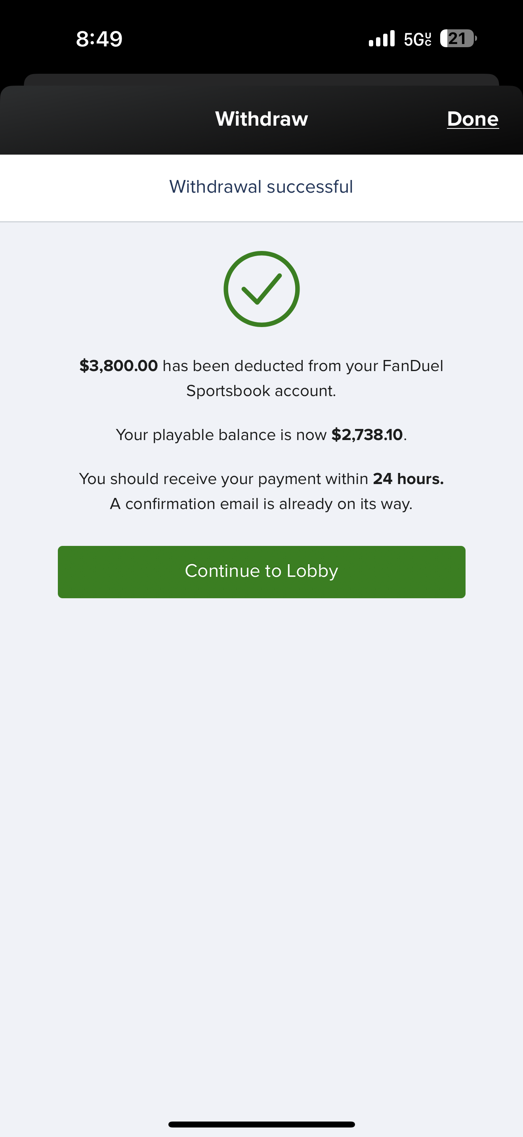Tap the bold 24 hours text

pos(408,479)
